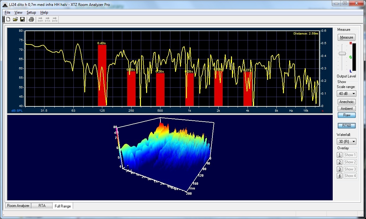Open the File menu

pyautogui.click(x=7, y=12)
